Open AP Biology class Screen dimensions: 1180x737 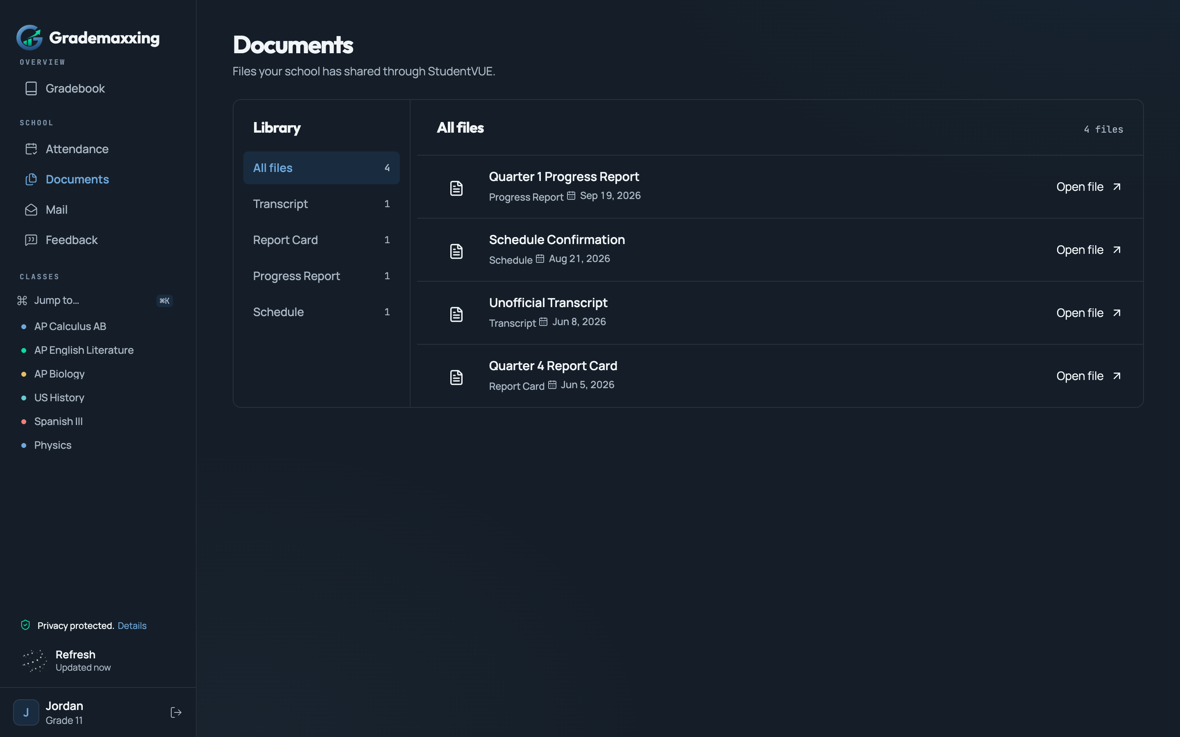59,374
